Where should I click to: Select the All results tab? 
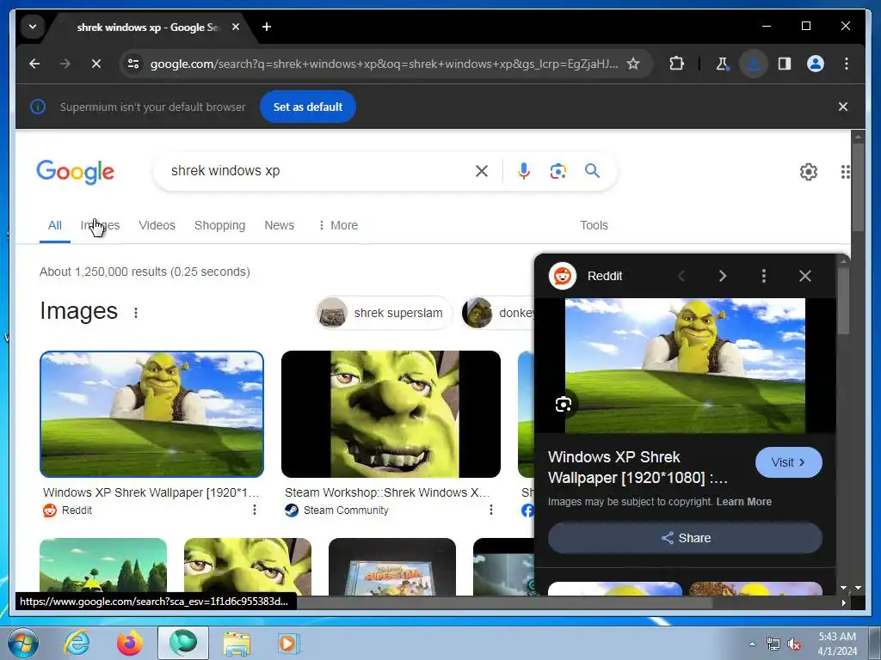click(x=54, y=225)
